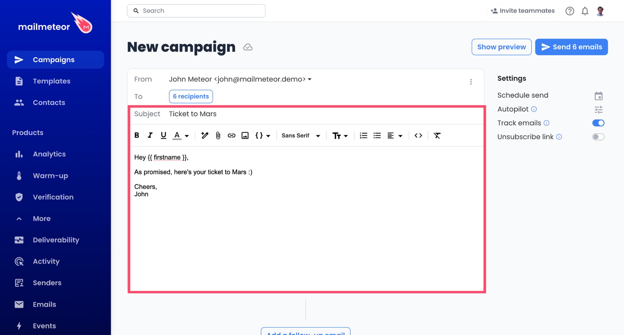This screenshot has height=335, width=624.
Task: Open the 6 recipients list
Action: coord(191,96)
